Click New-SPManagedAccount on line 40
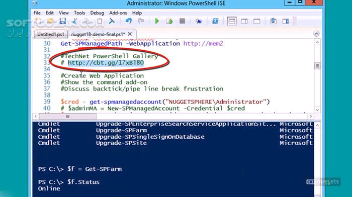 [x=143, y=108]
